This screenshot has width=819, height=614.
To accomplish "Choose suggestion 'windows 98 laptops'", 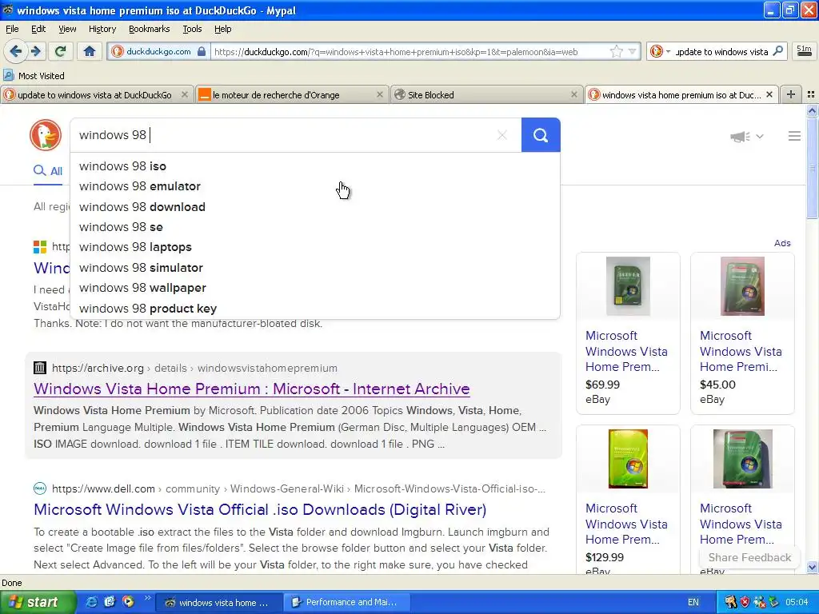I will click(x=315, y=247).
